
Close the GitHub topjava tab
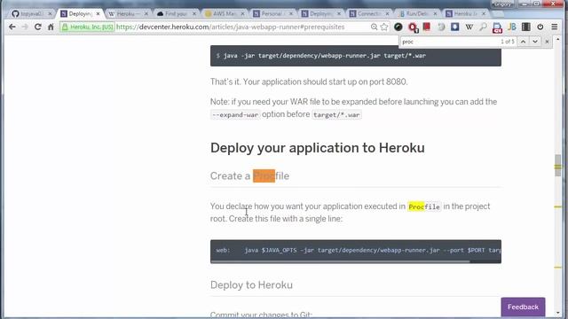[x=50, y=14]
